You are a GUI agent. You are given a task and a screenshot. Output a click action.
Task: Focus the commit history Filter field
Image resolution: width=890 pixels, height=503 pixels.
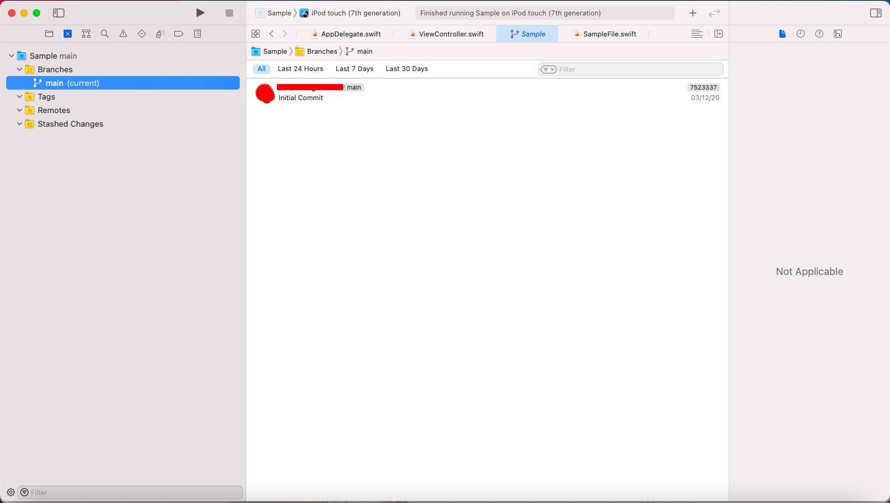pyautogui.click(x=631, y=69)
